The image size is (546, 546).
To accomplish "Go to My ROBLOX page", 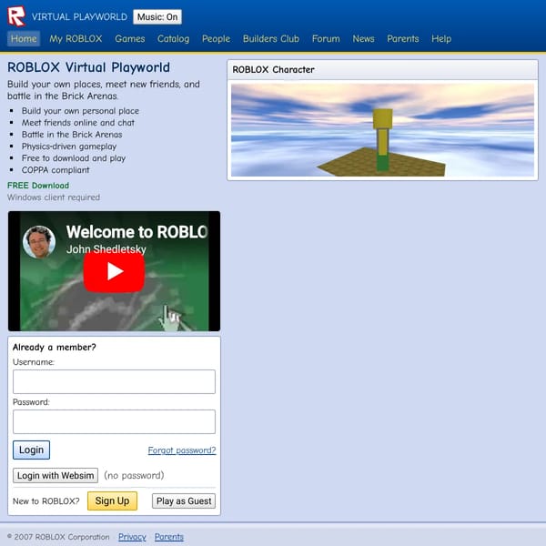I will [x=76, y=38].
